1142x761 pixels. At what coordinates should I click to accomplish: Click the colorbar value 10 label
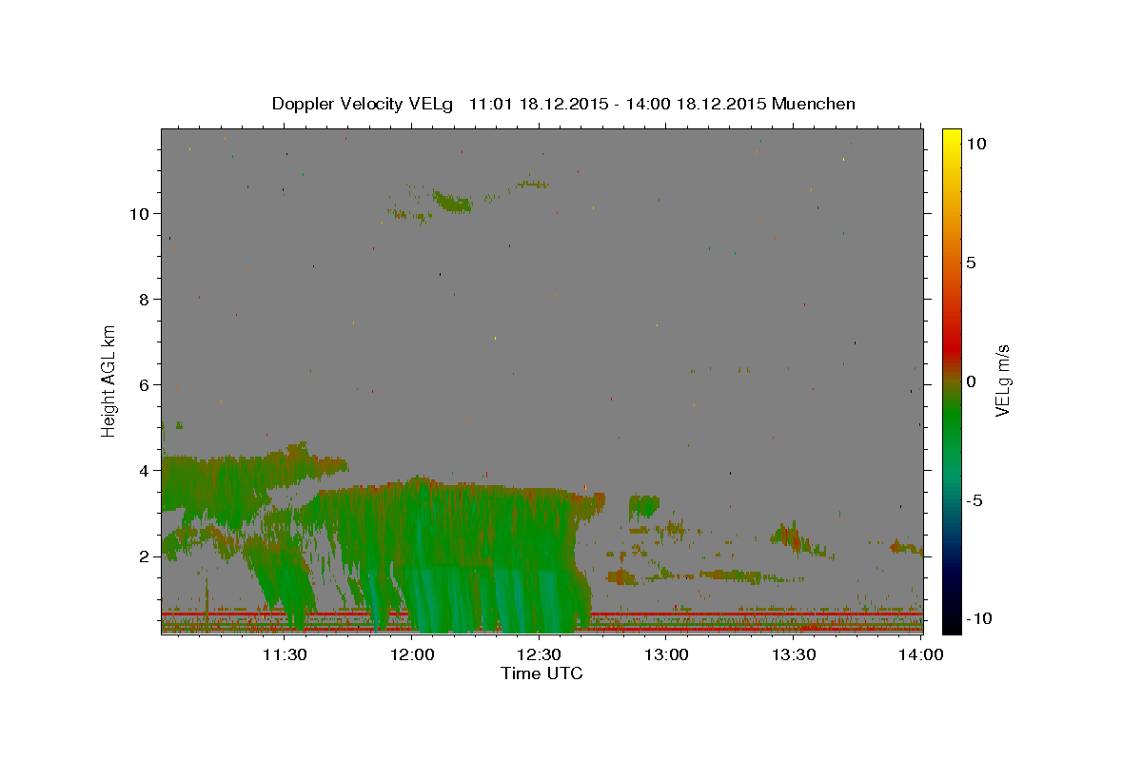coord(975,144)
